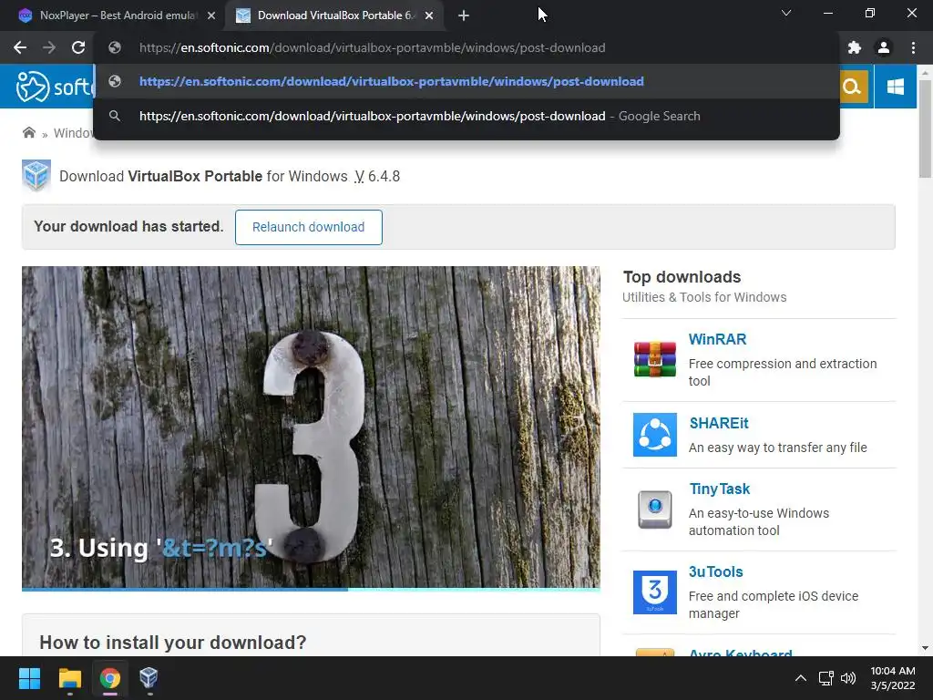Click the Windows platform icon in header
This screenshot has height=700, width=933.
coord(896,87)
